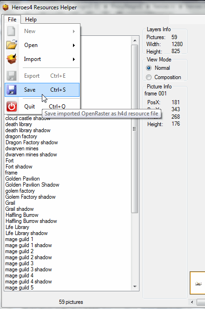Click the grey Export floppy icon
Image resolution: width=205 pixels, height=309 pixels.
(x=12, y=76)
